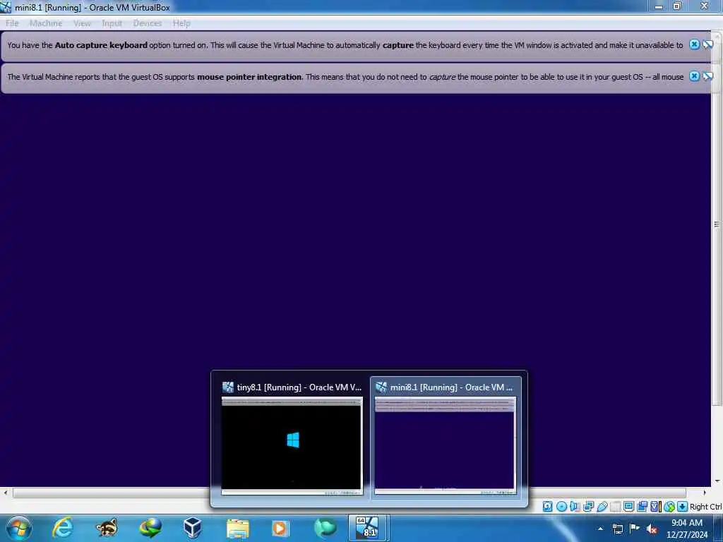This screenshot has height=542, width=723.
Task: Click the mini8.1 [Running] preview title
Action: [451, 387]
